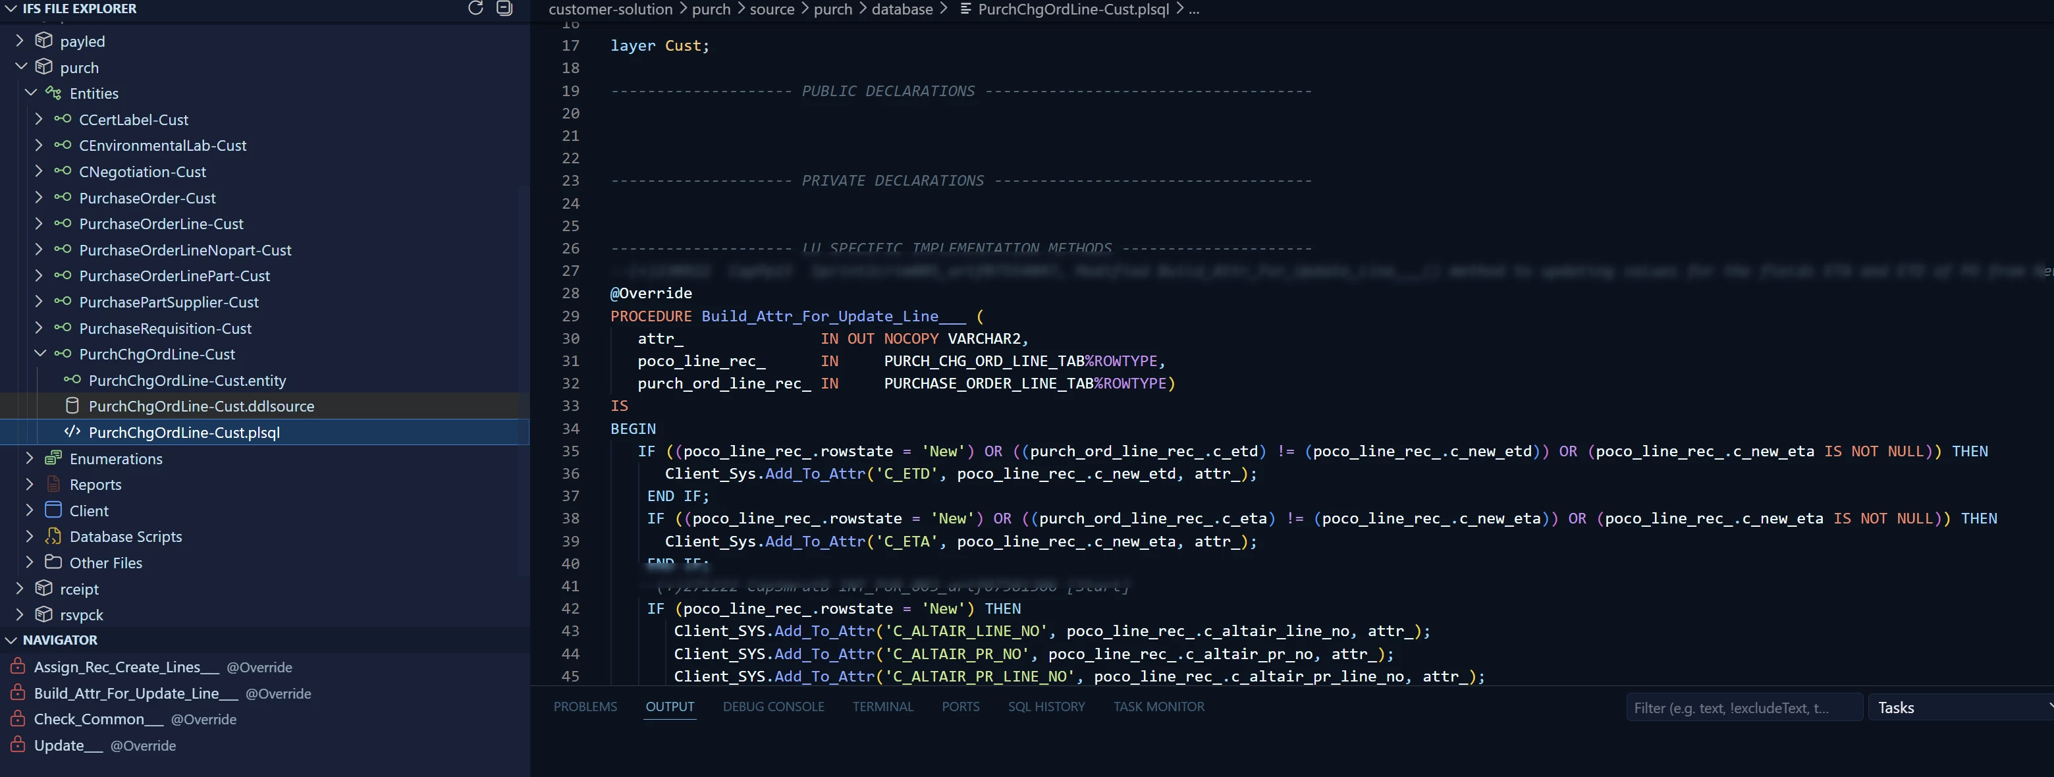Viewport: 2054px width, 777px height.
Task: Click line number 29 in the editor gutter
Action: point(570,315)
